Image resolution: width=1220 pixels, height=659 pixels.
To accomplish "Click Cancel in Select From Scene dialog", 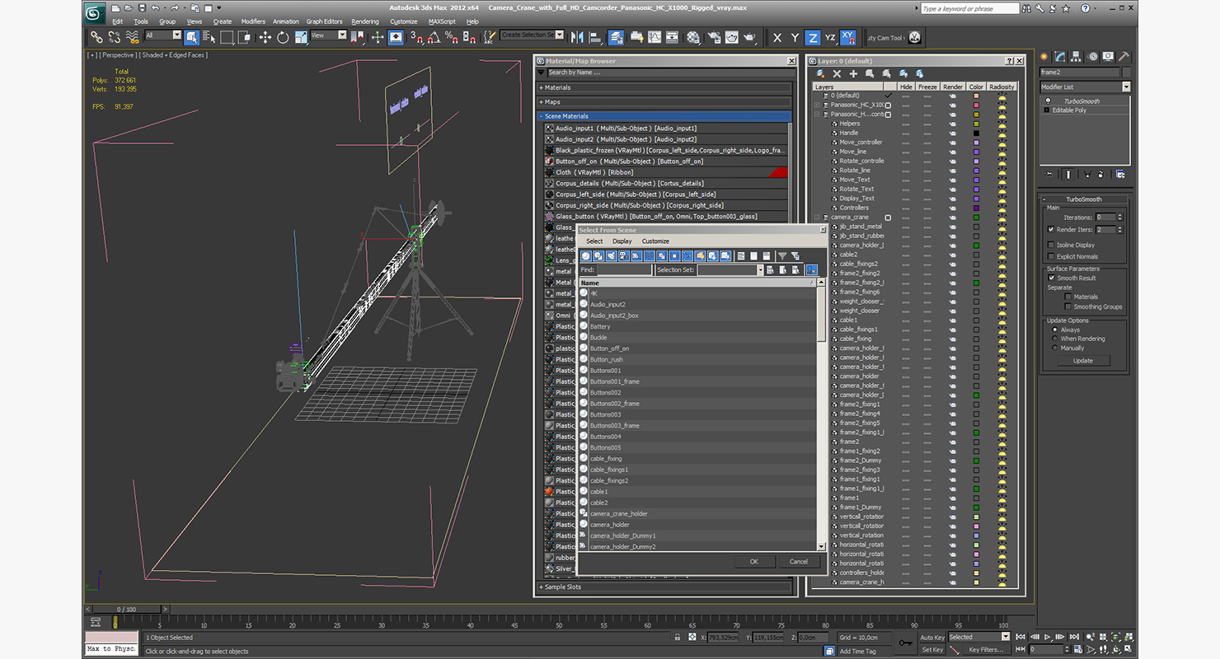I will coord(799,562).
